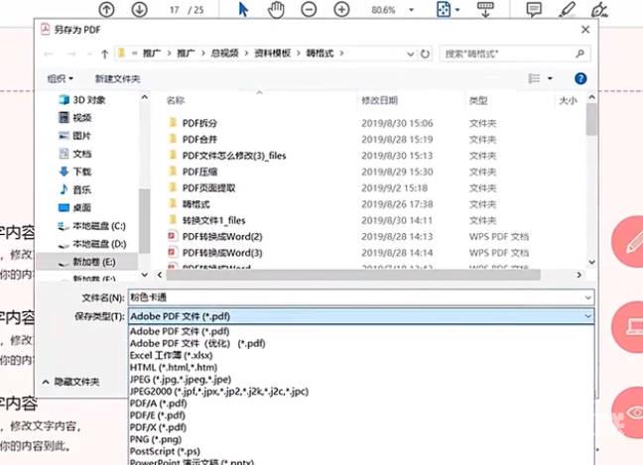643x465 pixels.
Task: Go to next page with down arrow icon
Action: 140,9
